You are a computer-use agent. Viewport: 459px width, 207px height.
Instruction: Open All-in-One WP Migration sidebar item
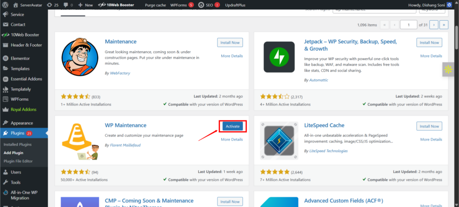click(24, 195)
